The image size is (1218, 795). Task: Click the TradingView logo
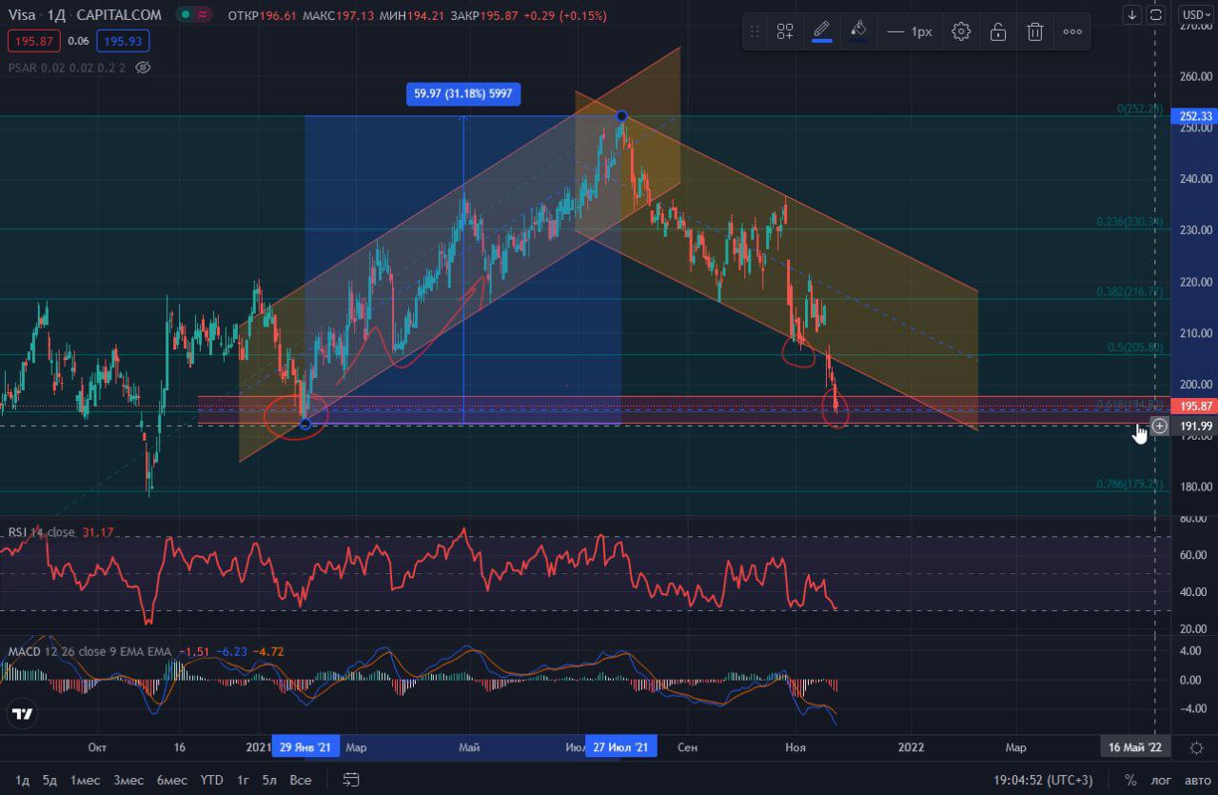coord(23,713)
